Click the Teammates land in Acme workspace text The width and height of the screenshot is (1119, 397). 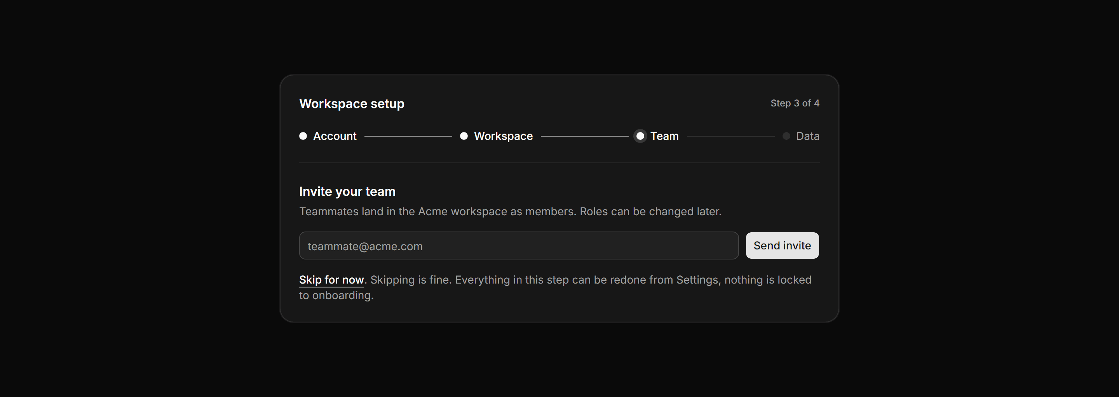click(511, 212)
